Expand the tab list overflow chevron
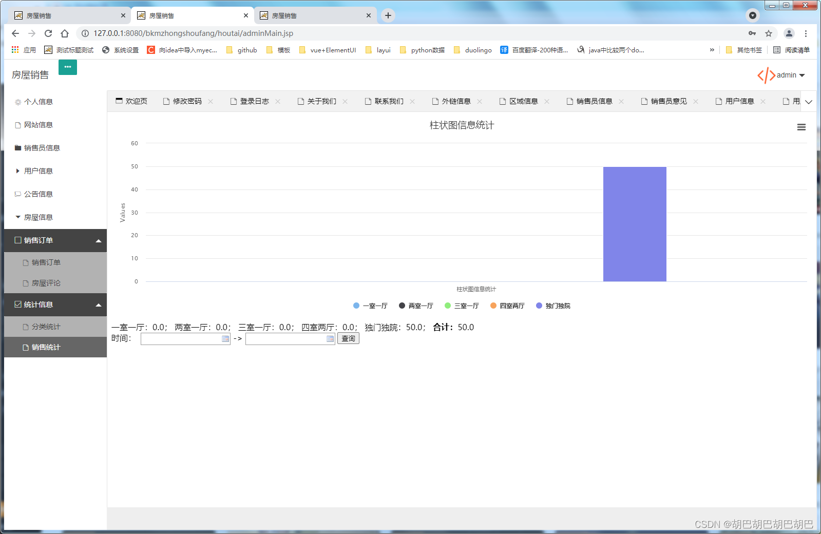821x534 pixels. pyautogui.click(x=809, y=102)
